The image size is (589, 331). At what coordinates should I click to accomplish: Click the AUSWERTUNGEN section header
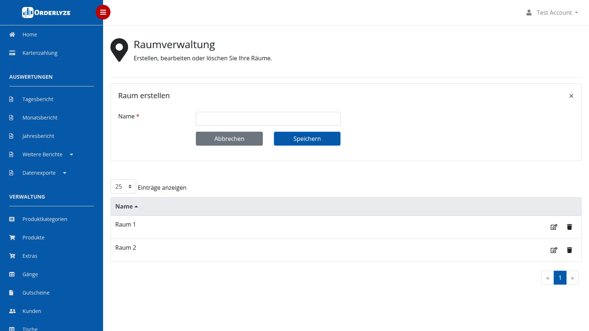click(x=31, y=77)
